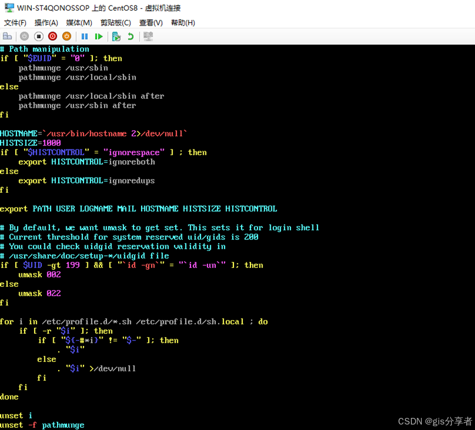Click the red Shut Down icon
475x430 pixels.
tap(52, 36)
